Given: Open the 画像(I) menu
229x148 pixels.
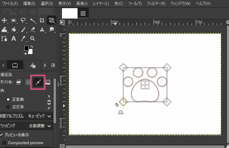Looking at the screenshot, I should (82, 3).
